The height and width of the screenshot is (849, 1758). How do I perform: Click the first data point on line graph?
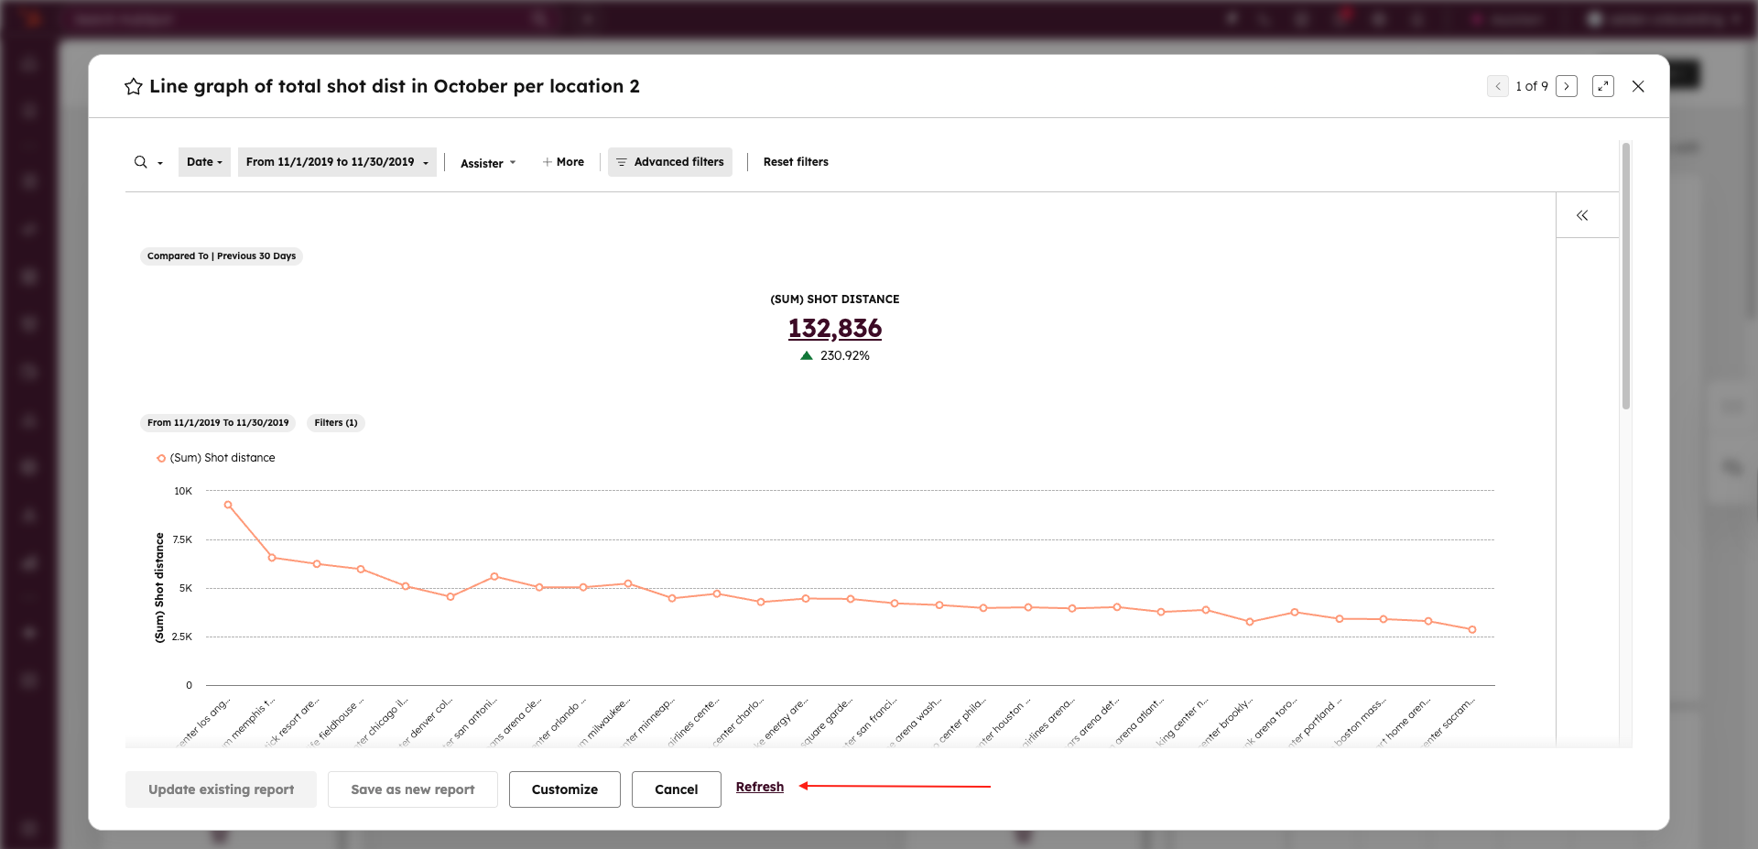point(228,505)
